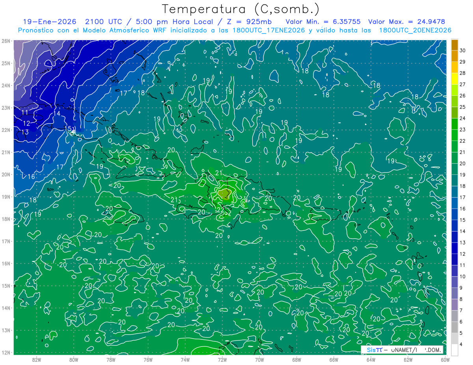Image resolution: width=473 pixels, height=365 pixels.
Task: Select the '68W' longitude axis label
Action: coord(297,359)
